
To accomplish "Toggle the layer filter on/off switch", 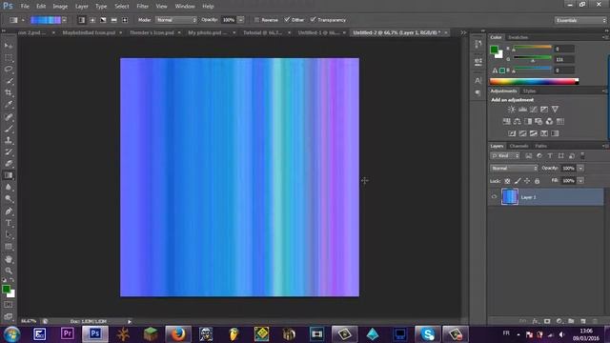I will coord(582,155).
